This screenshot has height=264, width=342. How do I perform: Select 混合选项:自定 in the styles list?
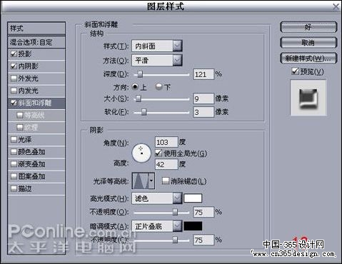pos(36,42)
